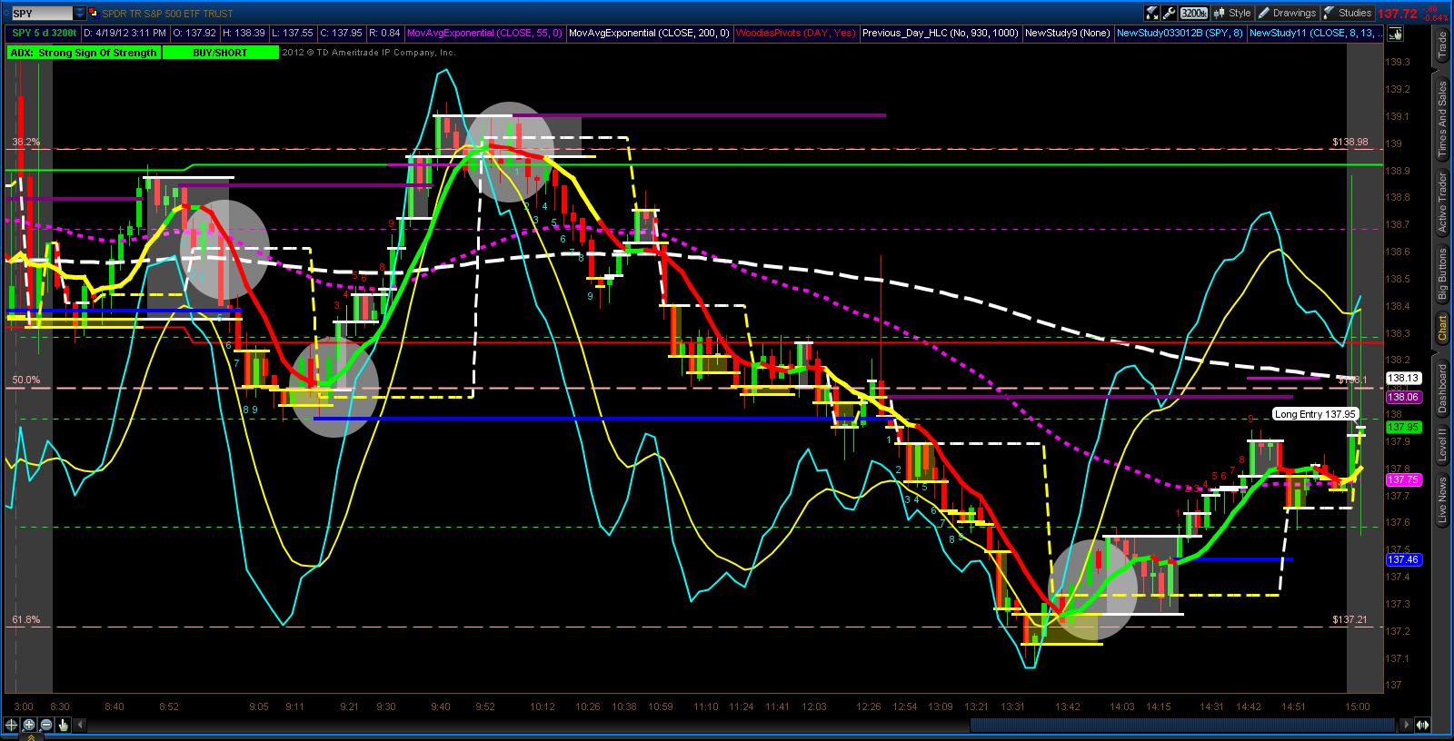1454x741 pixels.
Task: Open the Trade side tab
Action: point(1442,46)
